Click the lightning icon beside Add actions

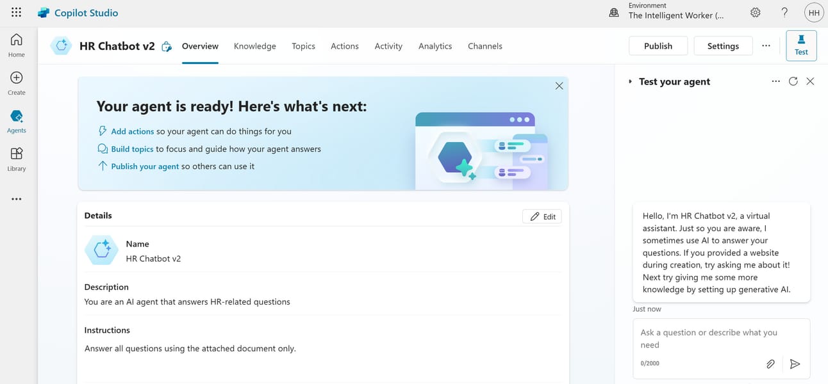103,131
